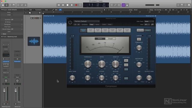This screenshot has height=108, width=192.
Task: Open the Drag No Overlap dropdown
Action: tap(159, 10)
